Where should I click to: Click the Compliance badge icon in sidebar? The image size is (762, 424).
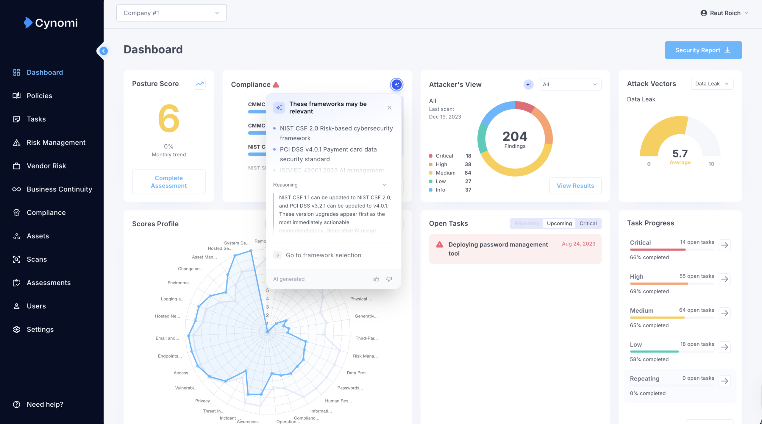[x=17, y=213]
